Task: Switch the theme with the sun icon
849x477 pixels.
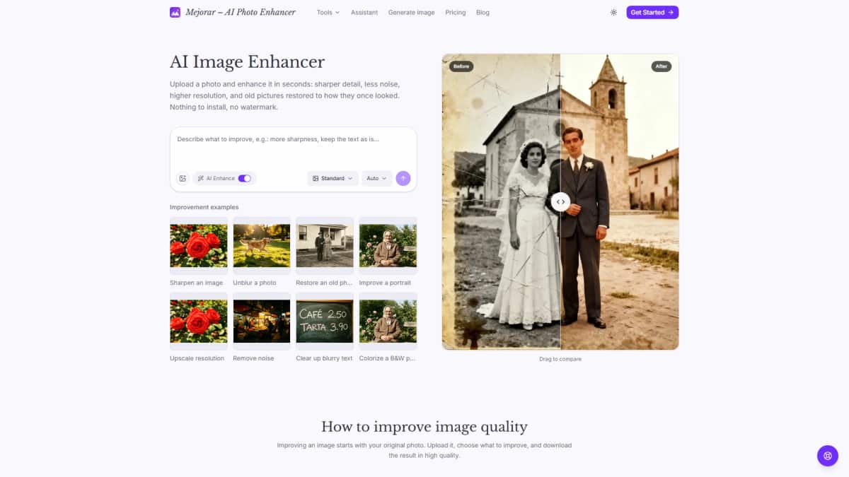Action: click(x=613, y=12)
